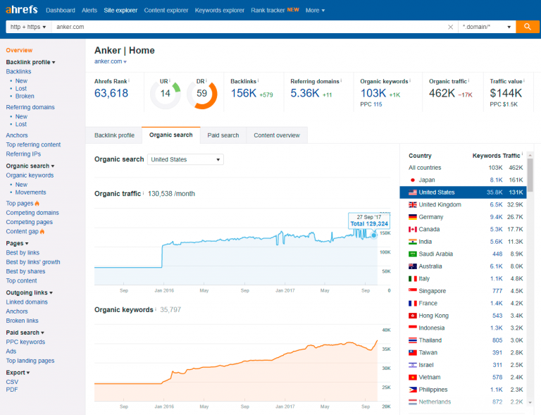Screen dimensions: 541x415
Task: Click the Japan flag in country list
Action: point(413,180)
